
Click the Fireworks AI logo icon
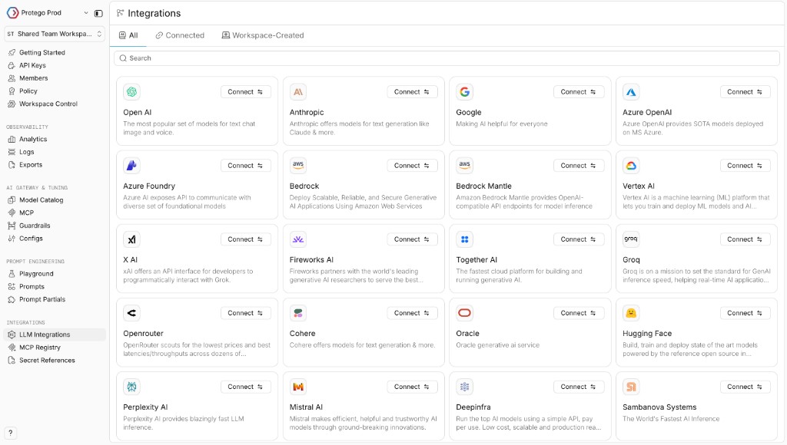298,239
